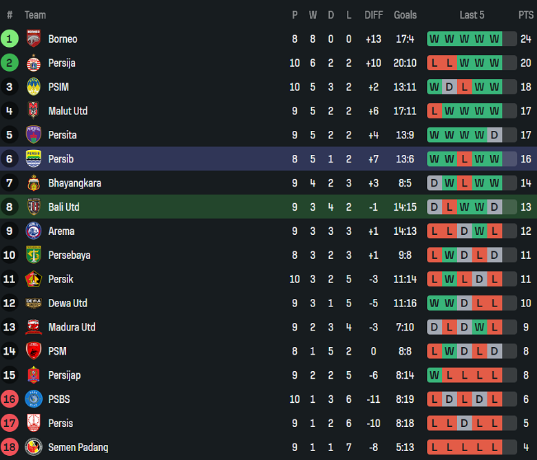This screenshot has width=537, height=460.
Task: Open the Bhayangkara team name link
Action: click(x=74, y=183)
